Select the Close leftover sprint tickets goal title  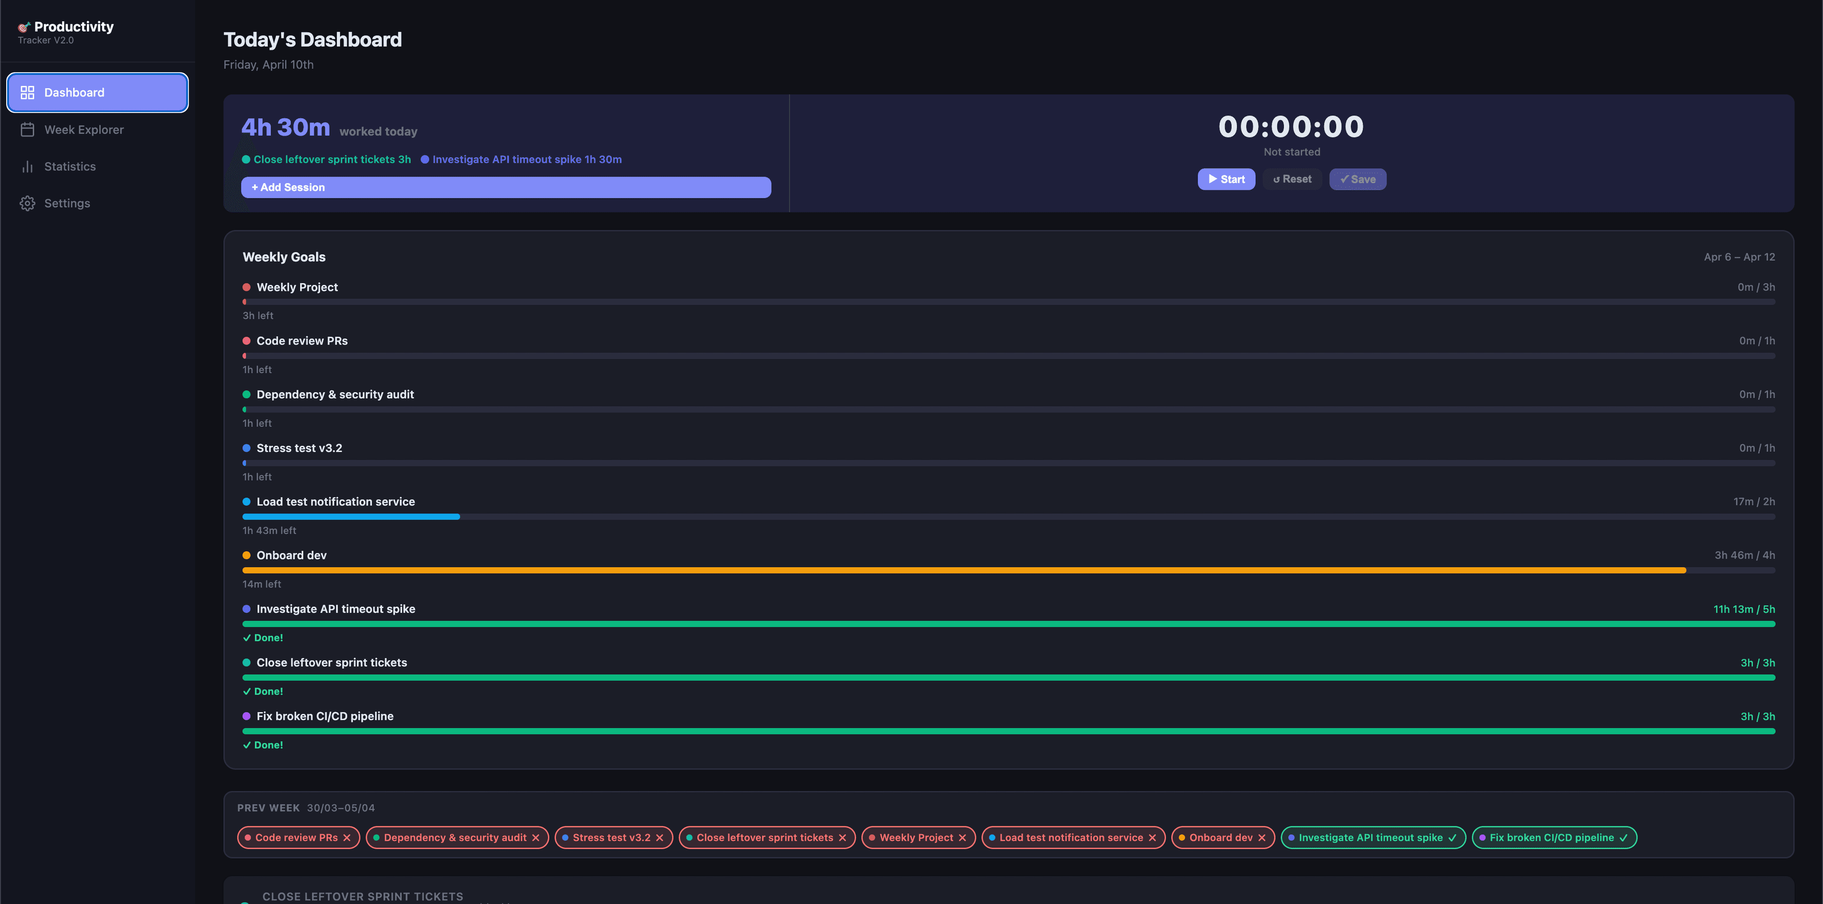coord(332,663)
